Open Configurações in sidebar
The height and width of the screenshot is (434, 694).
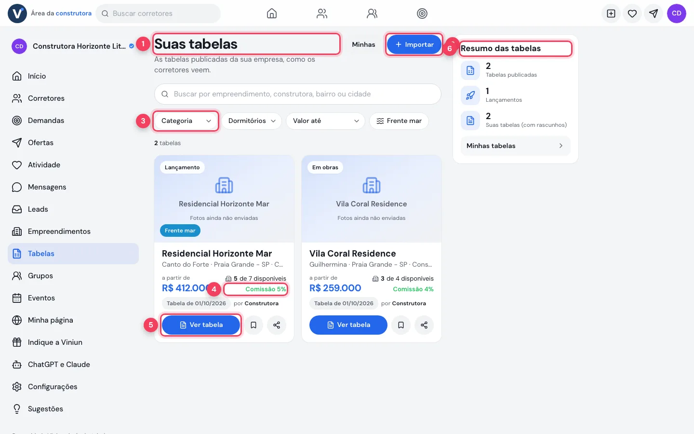coord(73,387)
